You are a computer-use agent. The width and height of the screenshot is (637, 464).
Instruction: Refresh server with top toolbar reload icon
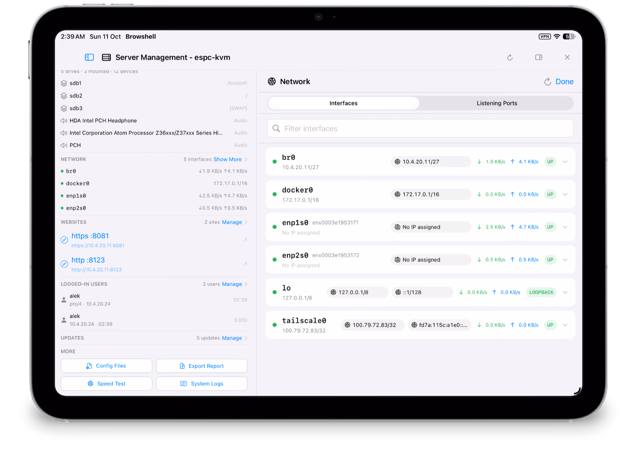point(510,57)
